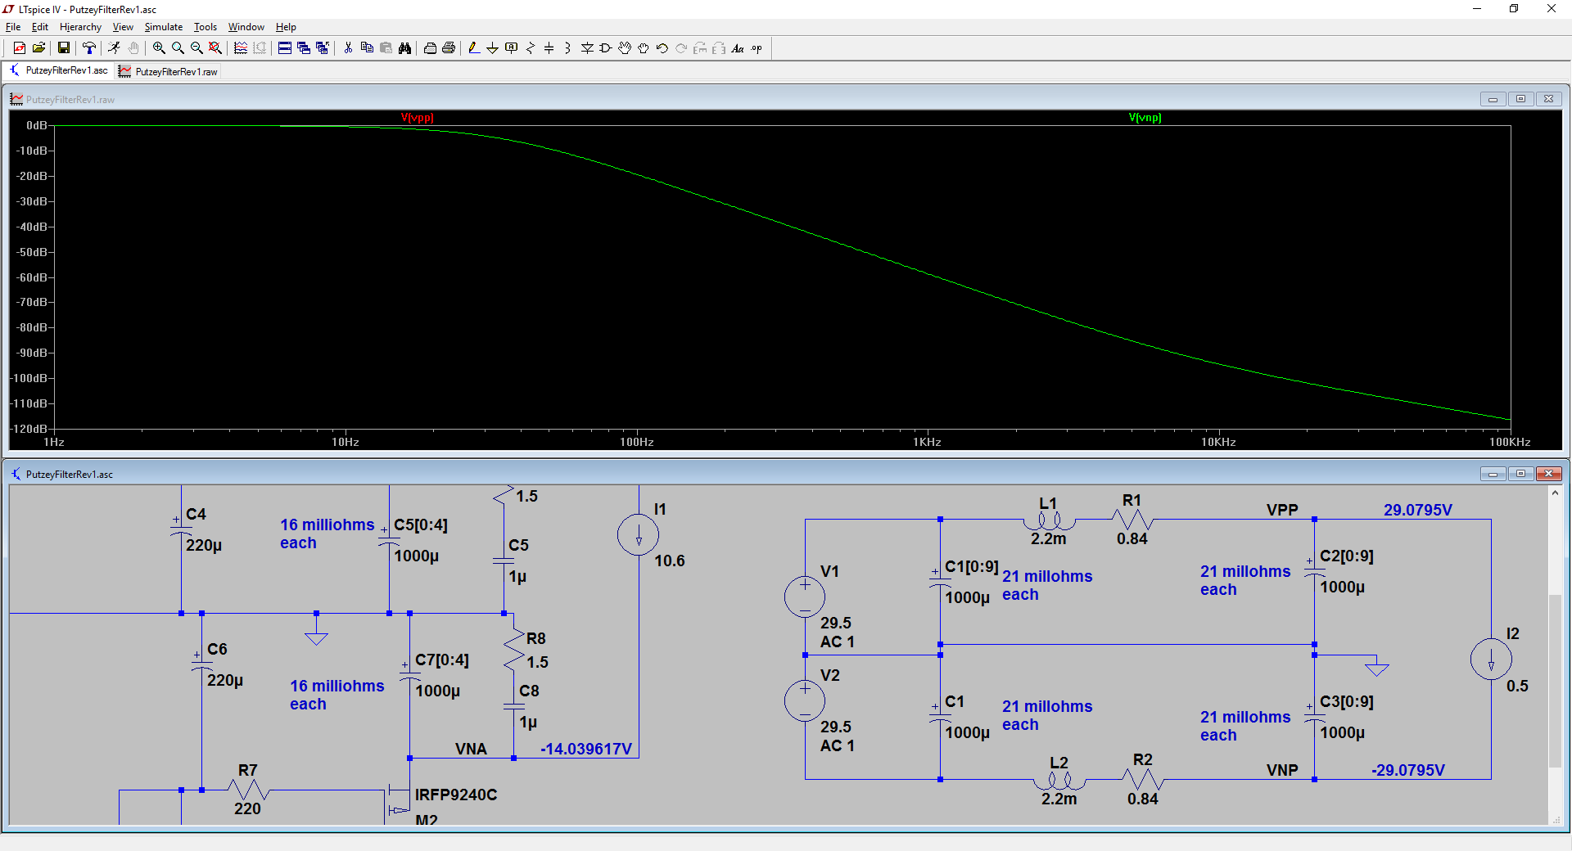
Task: Click the IRFP9240C transistor label
Action: (x=456, y=795)
